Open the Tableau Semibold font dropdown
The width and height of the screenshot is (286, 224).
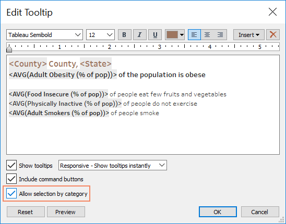point(45,34)
